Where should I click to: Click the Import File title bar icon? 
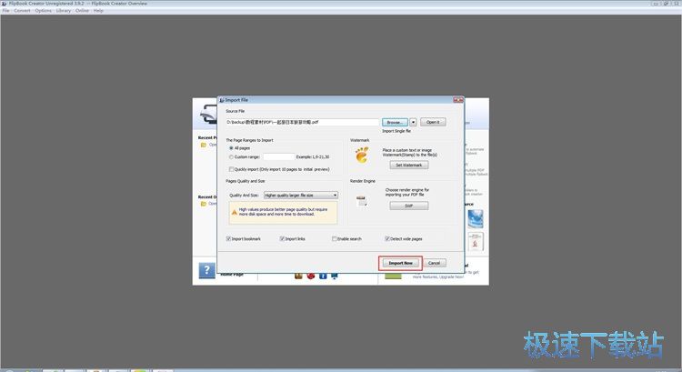point(222,100)
